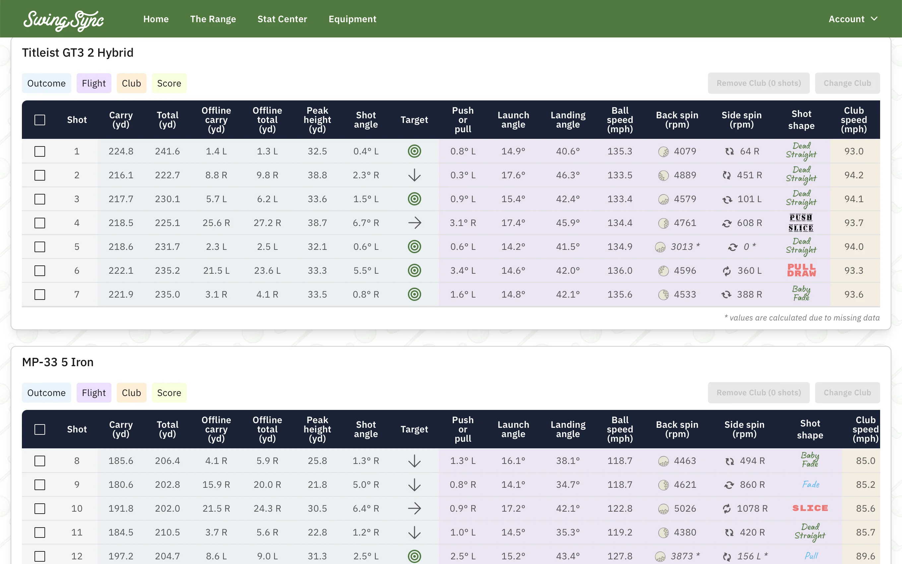Click the right arrow target icon on shot 4

414,223
